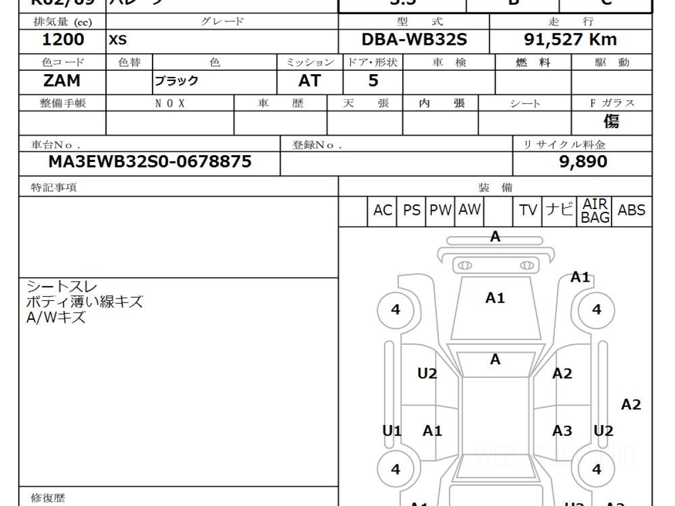Select the 走行 header
This screenshot has height=506, width=675.
pyautogui.click(x=570, y=22)
